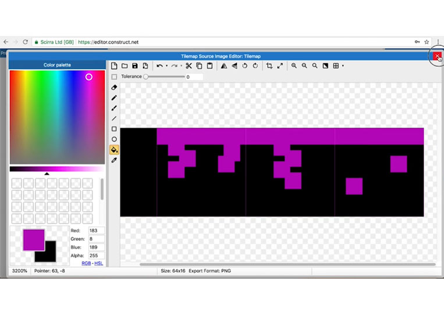Select the Fill bucket tool
The image size is (444, 314).
tap(114, 150)
